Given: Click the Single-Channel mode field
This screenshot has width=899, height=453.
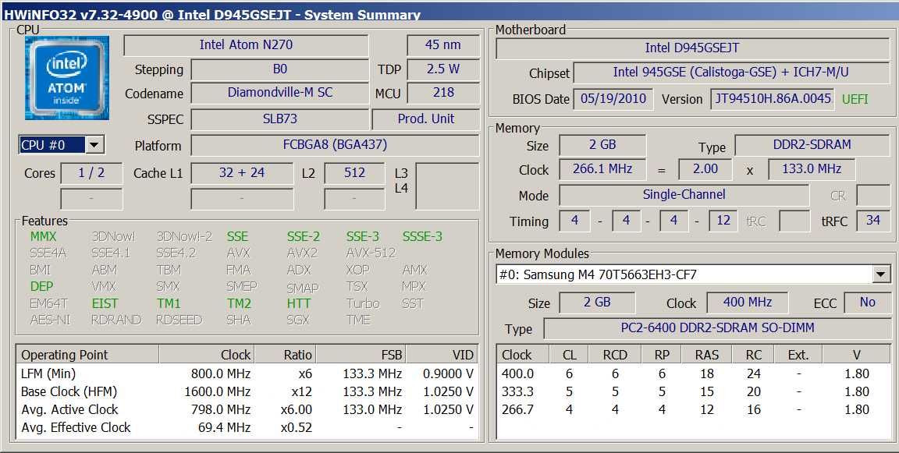Looking at the screenshot, I should (x=684, y=195).
